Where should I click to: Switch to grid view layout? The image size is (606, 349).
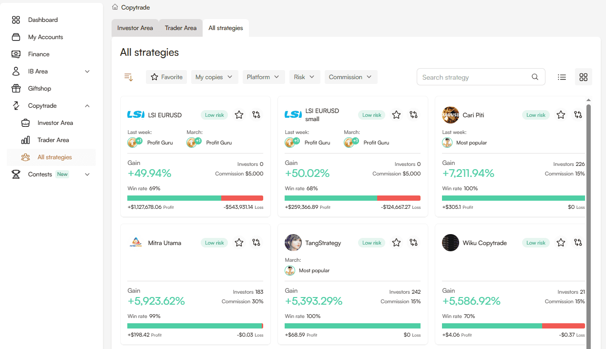[583, 77]
